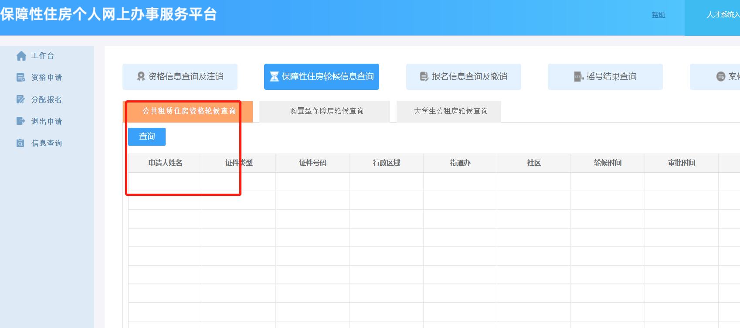Switch to 公共租赁住房资格轮候查询 tab
This screenshot has height=328, width=740.
tap(189, 111)
